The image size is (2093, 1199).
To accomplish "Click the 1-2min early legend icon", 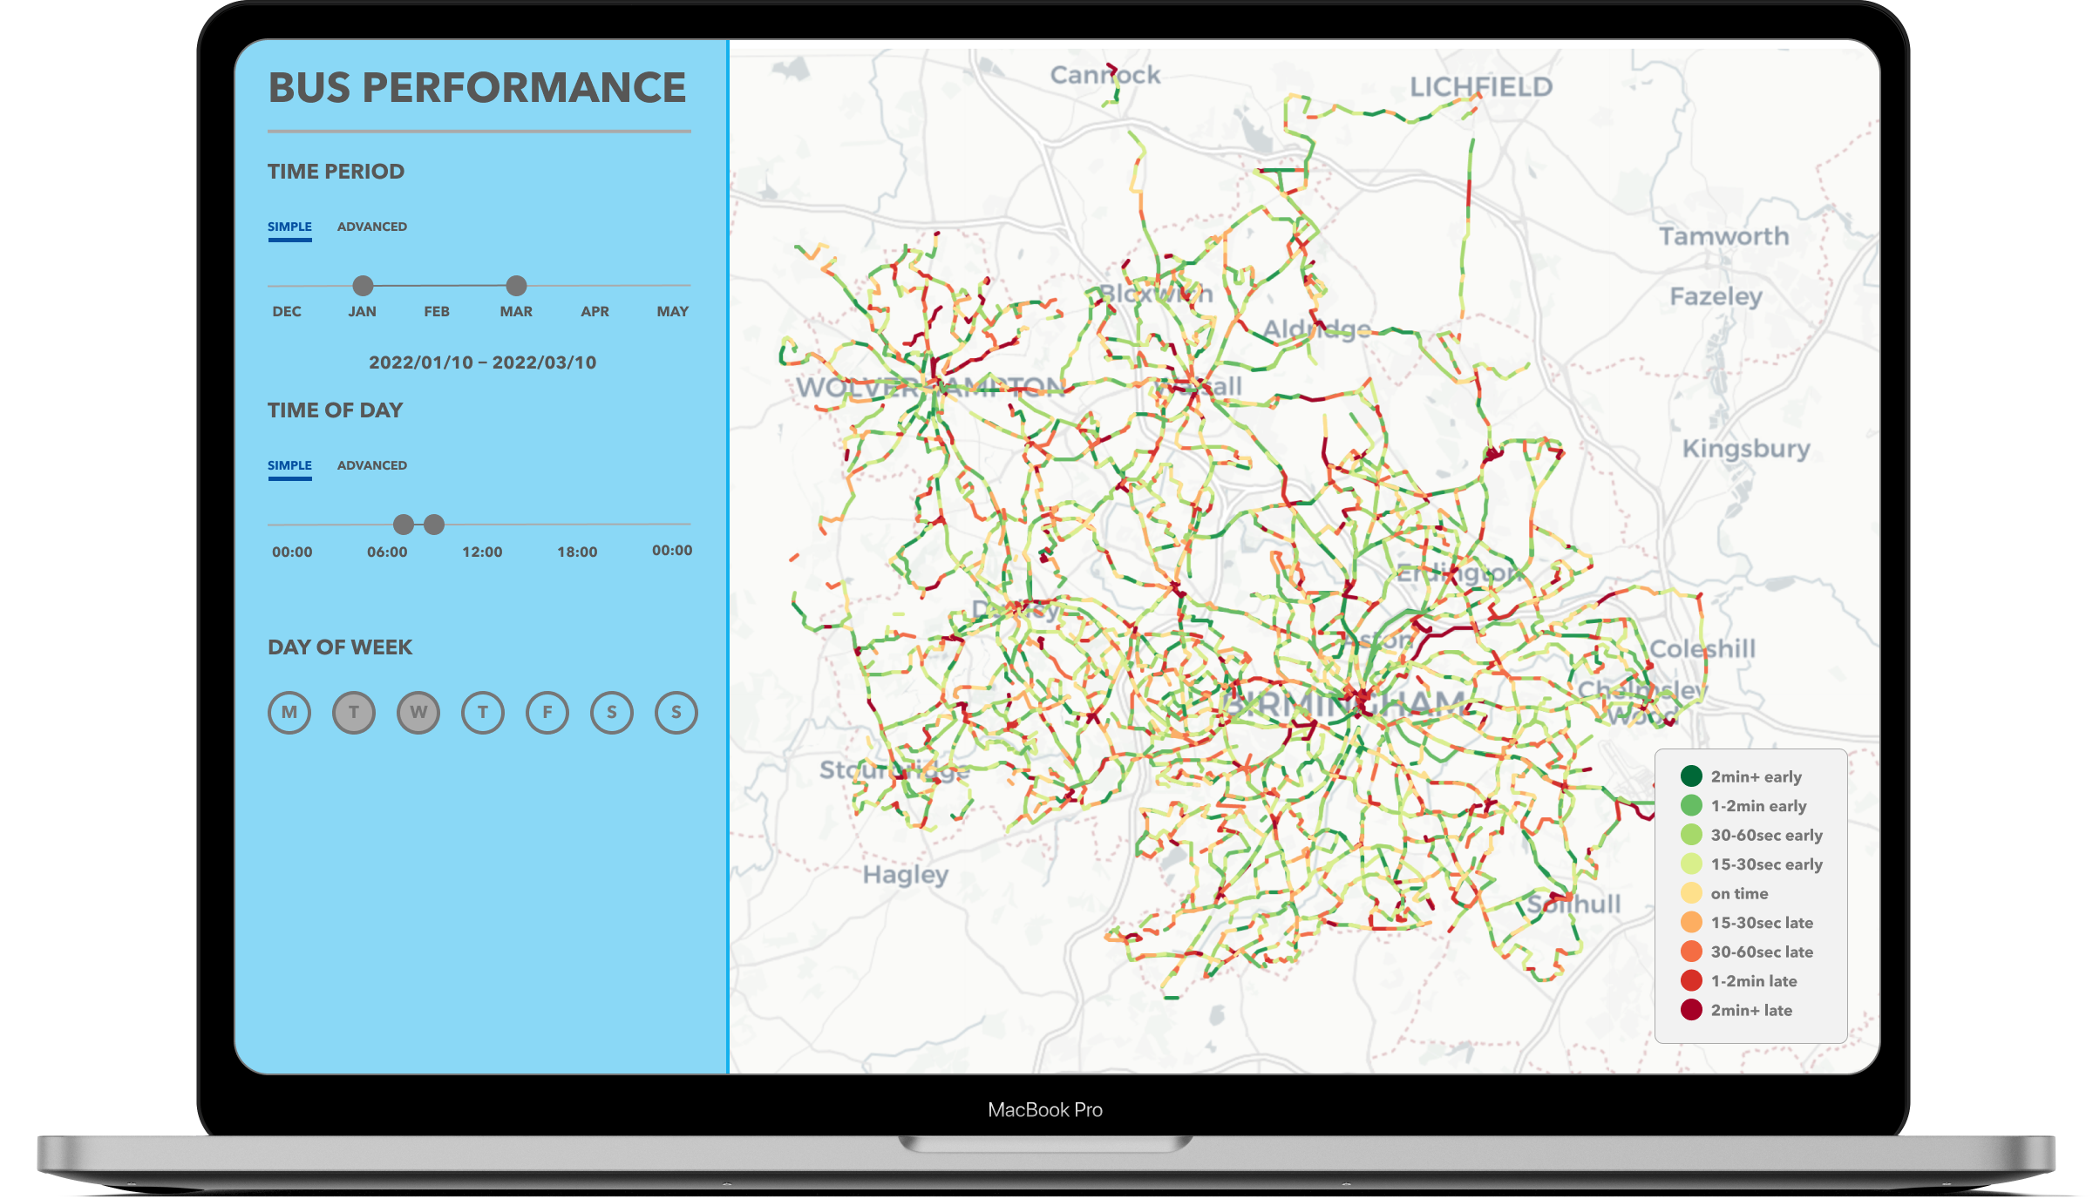I will pos(1692,806).
